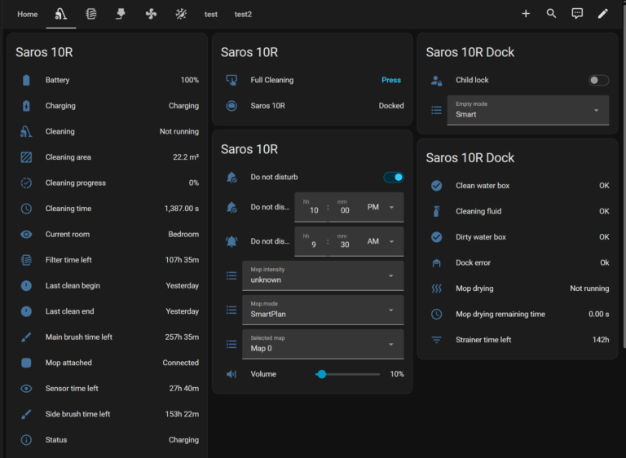The width and height of the screenshot is (626, 458).
Task: Click the Child lock person icon
Action: (436, 81)
